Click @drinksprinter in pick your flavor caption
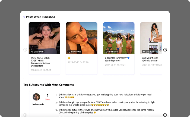 [x=150, y=61]
